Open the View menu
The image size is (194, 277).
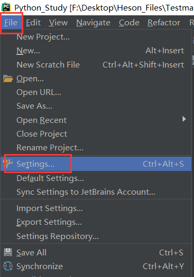coord(59,23)
